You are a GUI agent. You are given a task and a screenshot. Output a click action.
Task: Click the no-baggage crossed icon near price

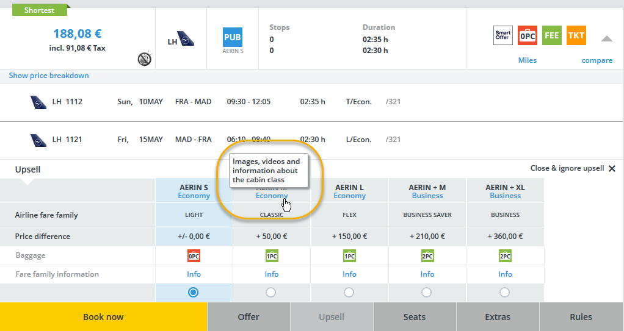coord(144,59)
